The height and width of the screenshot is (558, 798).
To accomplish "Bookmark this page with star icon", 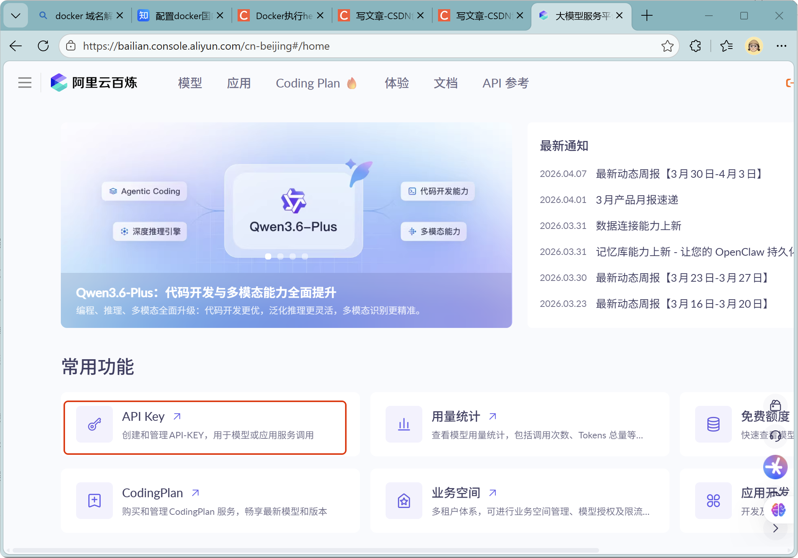I will tap(667, 46).
